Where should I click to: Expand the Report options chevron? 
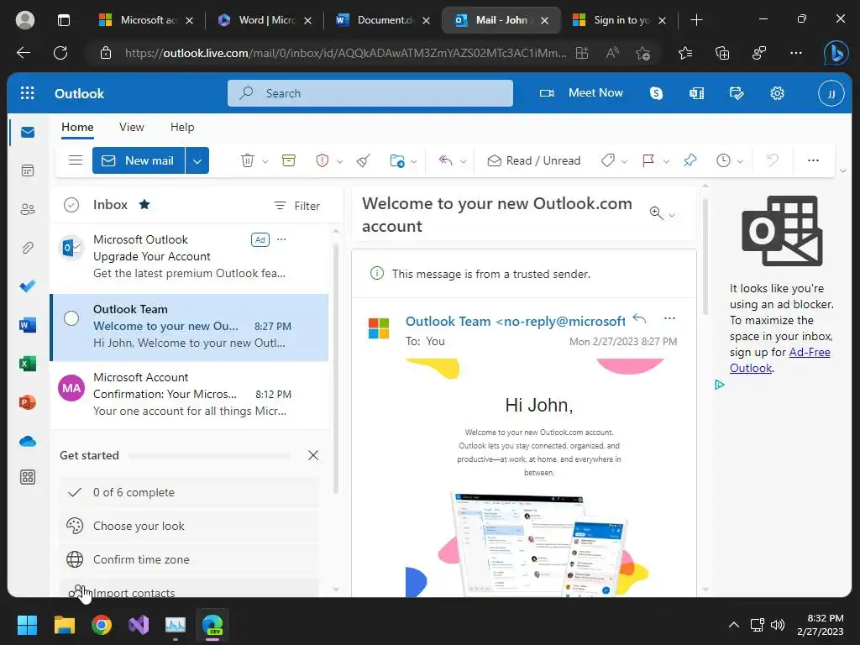339,161
